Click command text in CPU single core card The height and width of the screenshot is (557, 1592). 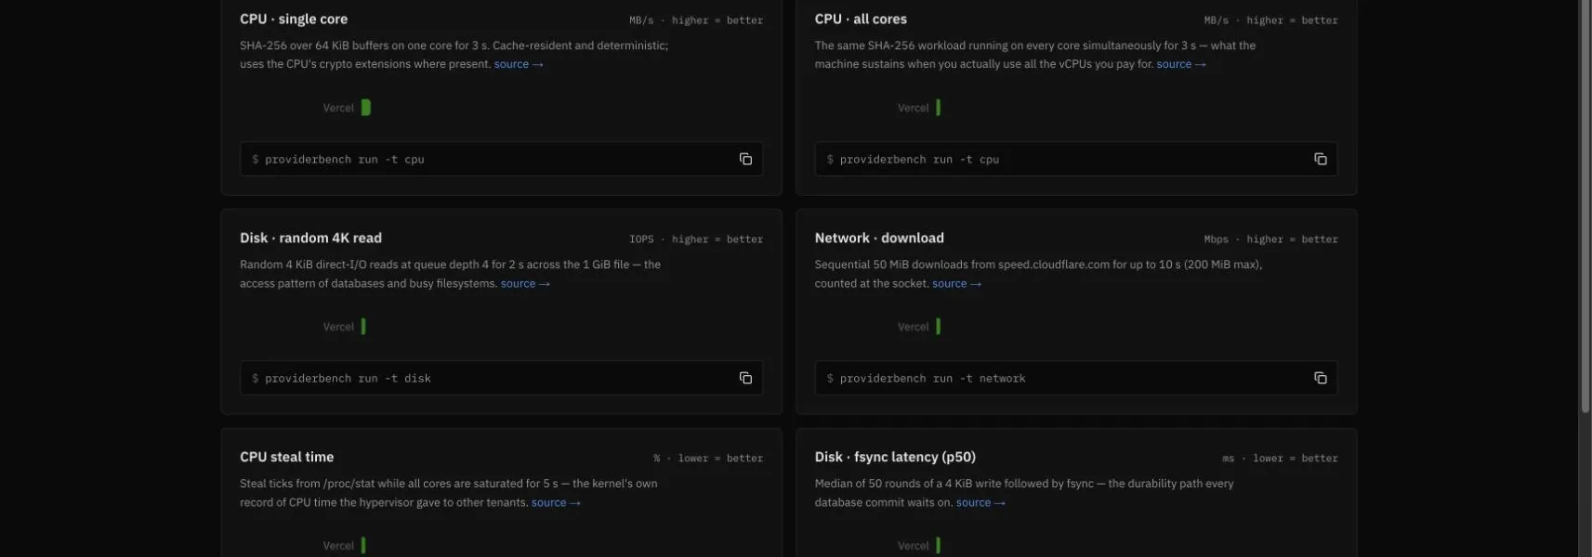pyautogui.click(x=345, y=160)
